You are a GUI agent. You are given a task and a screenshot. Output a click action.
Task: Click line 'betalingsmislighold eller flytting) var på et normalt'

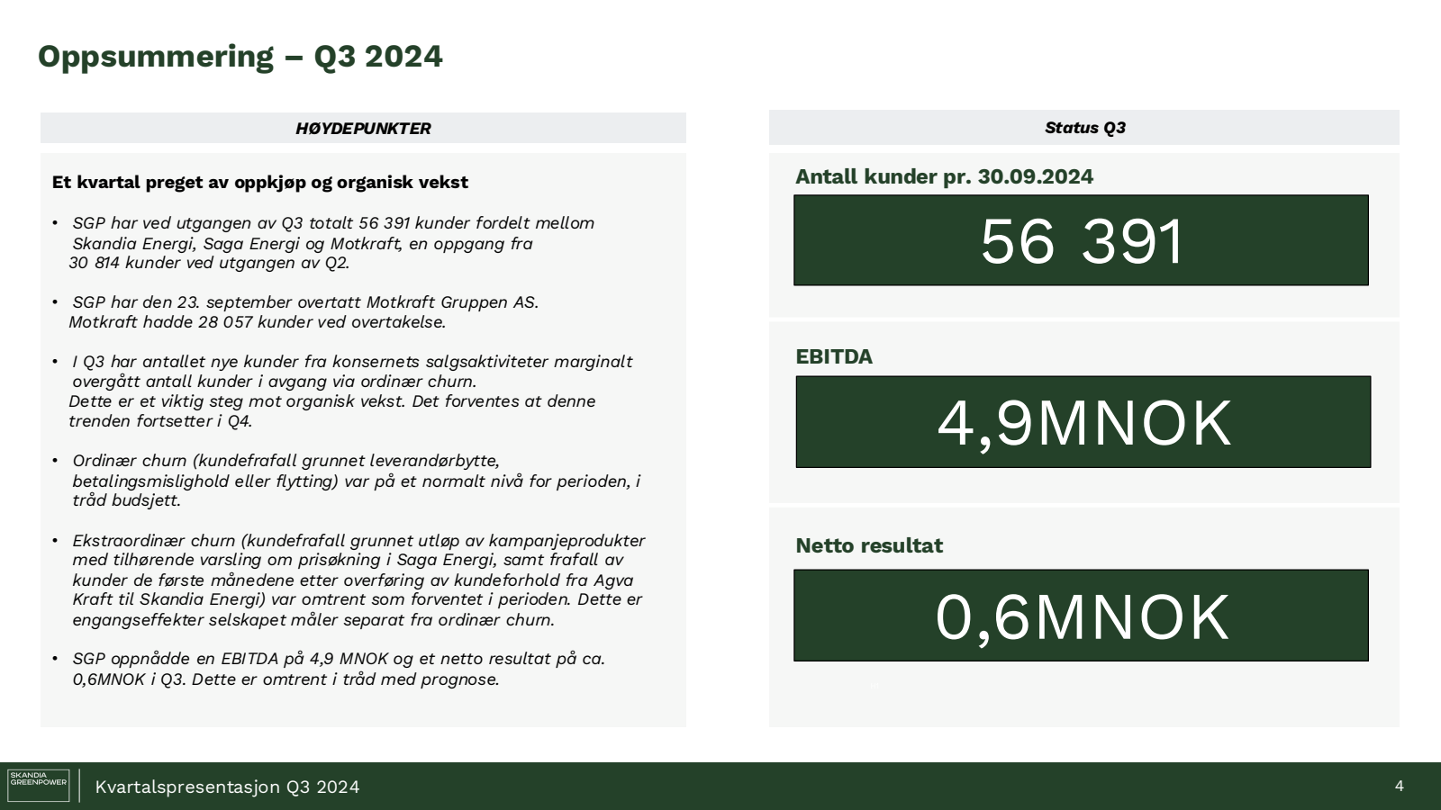click(356, 481)
